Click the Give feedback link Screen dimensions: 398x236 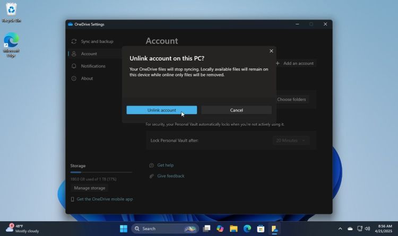point(170,176)
